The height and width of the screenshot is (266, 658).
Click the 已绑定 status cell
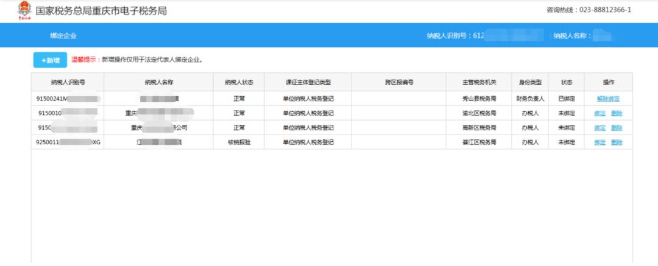click(566, 99)
